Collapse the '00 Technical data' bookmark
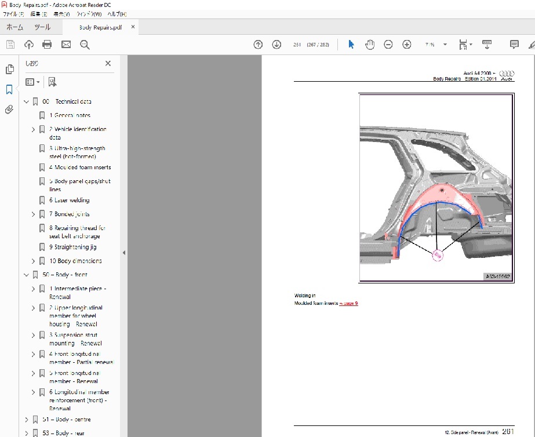 tap(26, 101)
